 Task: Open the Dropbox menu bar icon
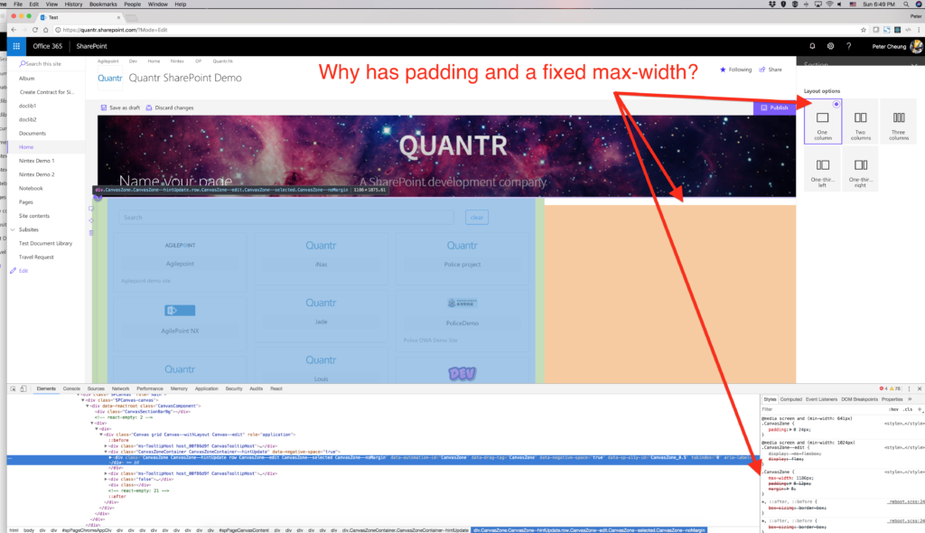point(772,5)
